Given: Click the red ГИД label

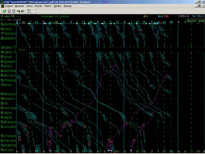Looking at the screenshot, I should pos(166,16).
